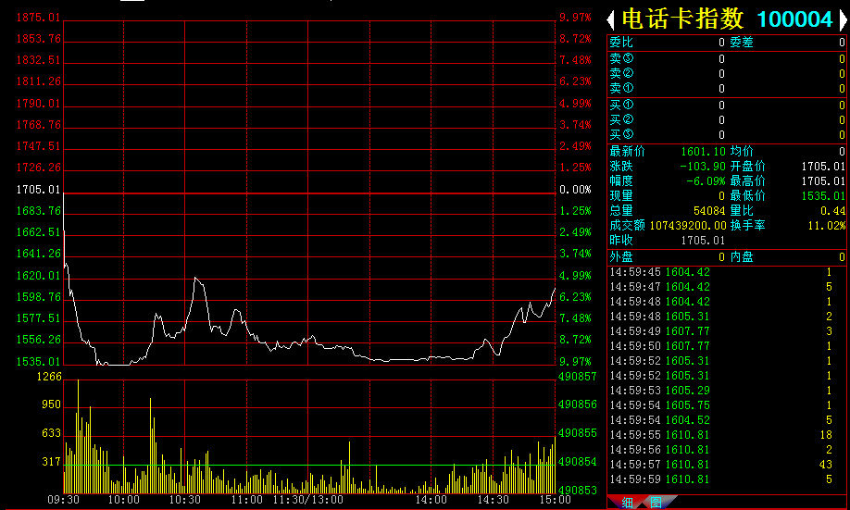
Task: Click the 1875.01 price axis label
Action: [x=38, y=18]
